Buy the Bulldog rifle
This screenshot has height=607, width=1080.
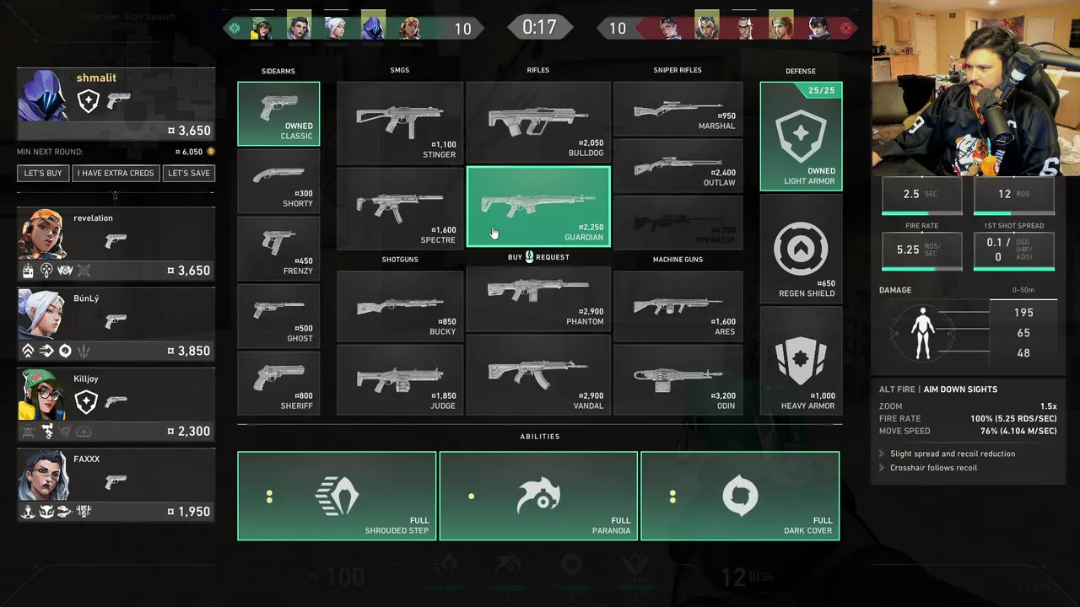[538, 122]
